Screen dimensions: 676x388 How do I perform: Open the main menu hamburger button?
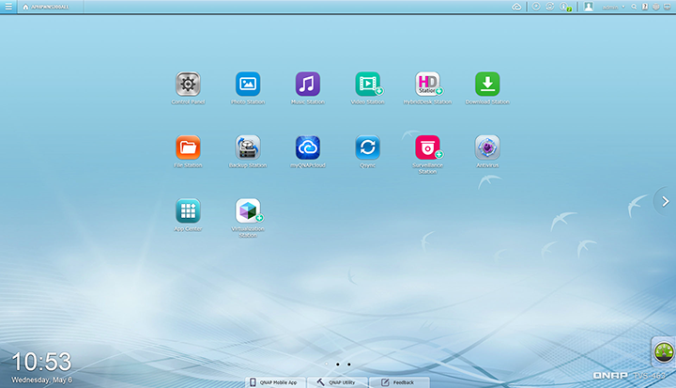coord(8,7)
